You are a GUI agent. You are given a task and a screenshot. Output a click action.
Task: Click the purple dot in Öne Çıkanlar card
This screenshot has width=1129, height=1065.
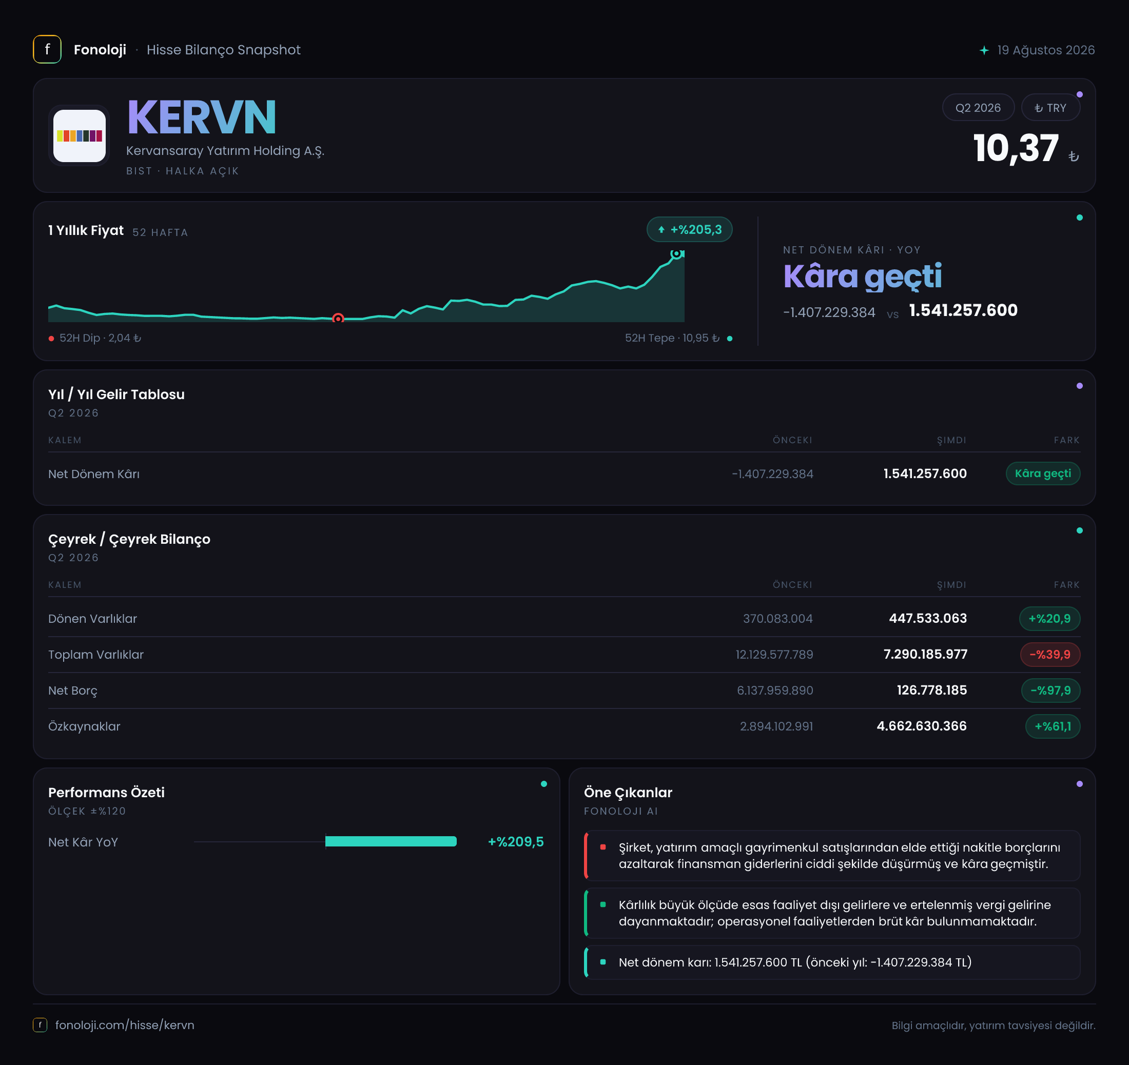pos(1080,784)
